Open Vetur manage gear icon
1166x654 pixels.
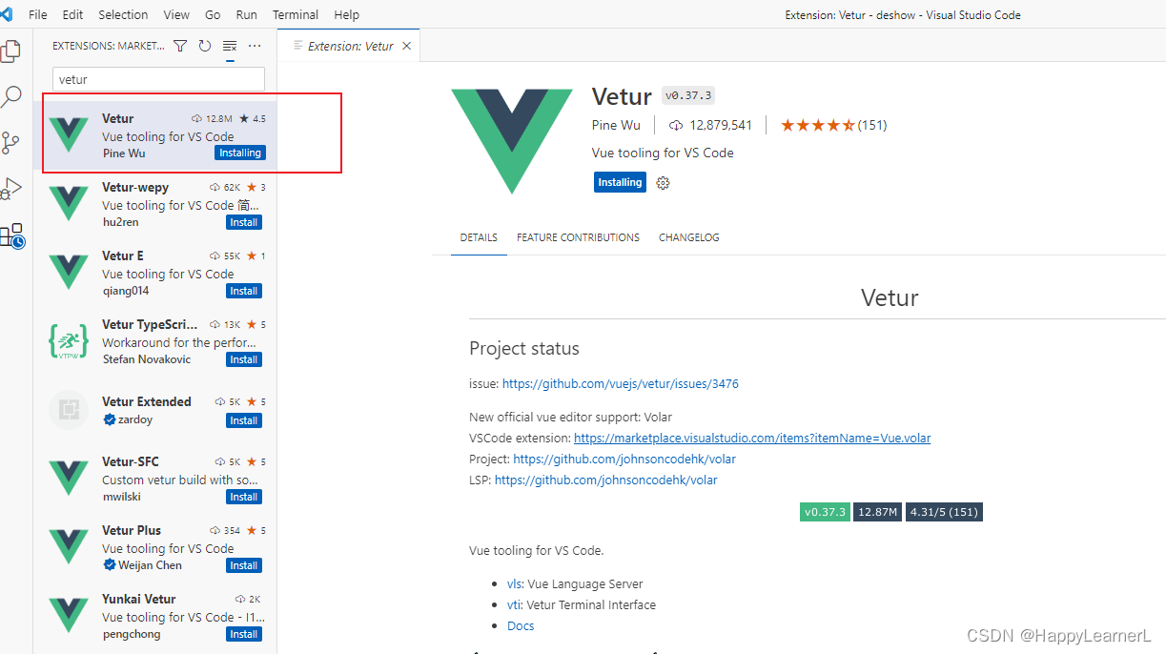tap(664, 183)
